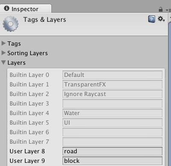Screen dimensions: 171x166
Task: Click the User Layer 9 block field
Action: tap(112, 161)
